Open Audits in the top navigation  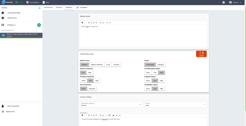click(19, 3)
